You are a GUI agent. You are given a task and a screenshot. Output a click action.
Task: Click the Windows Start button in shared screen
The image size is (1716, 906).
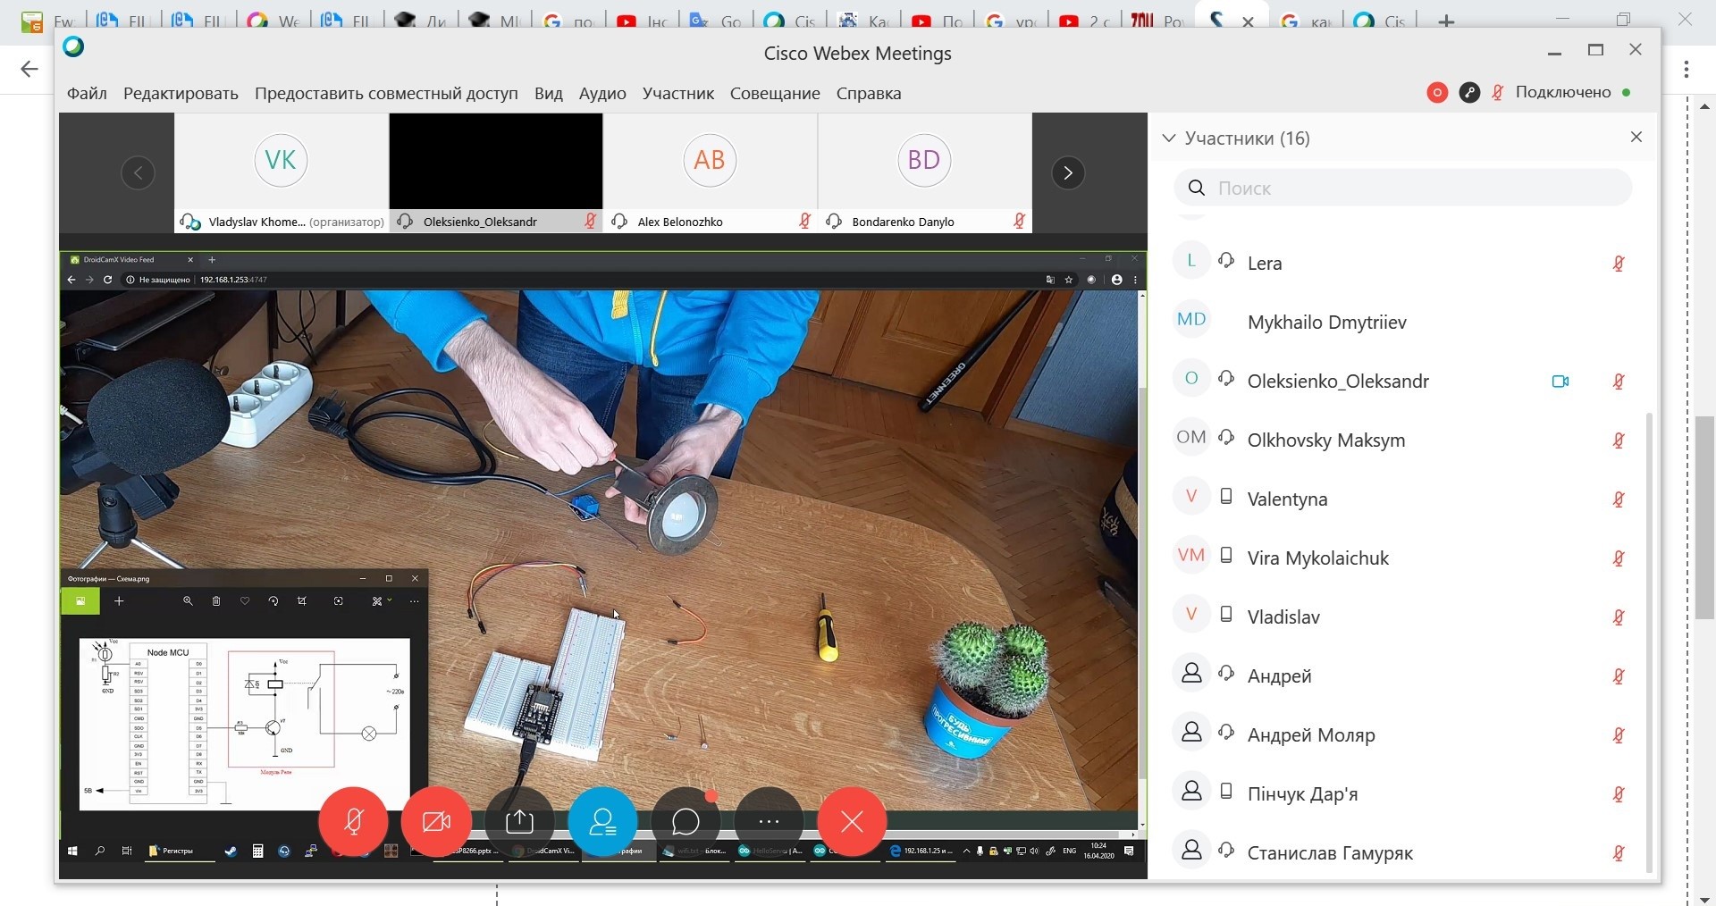coord(73,851)
